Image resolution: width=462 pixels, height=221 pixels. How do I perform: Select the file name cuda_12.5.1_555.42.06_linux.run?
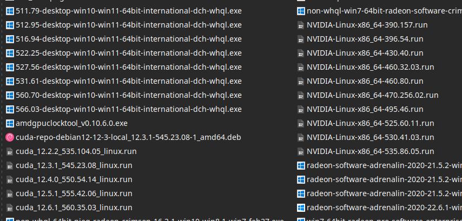click(x=74, y=193)
